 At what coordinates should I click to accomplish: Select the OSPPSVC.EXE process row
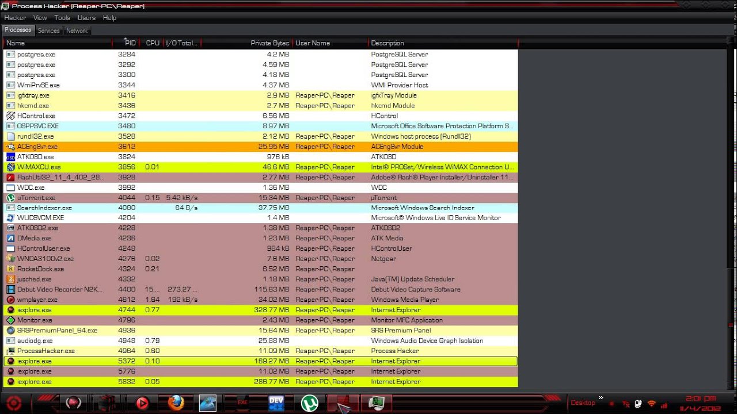coord(261,126)
